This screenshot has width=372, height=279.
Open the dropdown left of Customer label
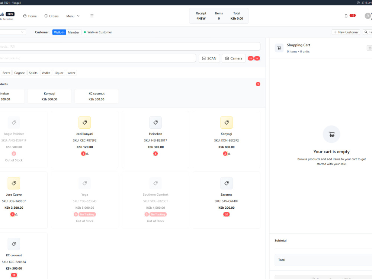[x=12, y=32]
